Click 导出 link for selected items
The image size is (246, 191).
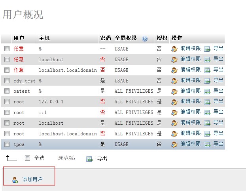coord(102,158)
